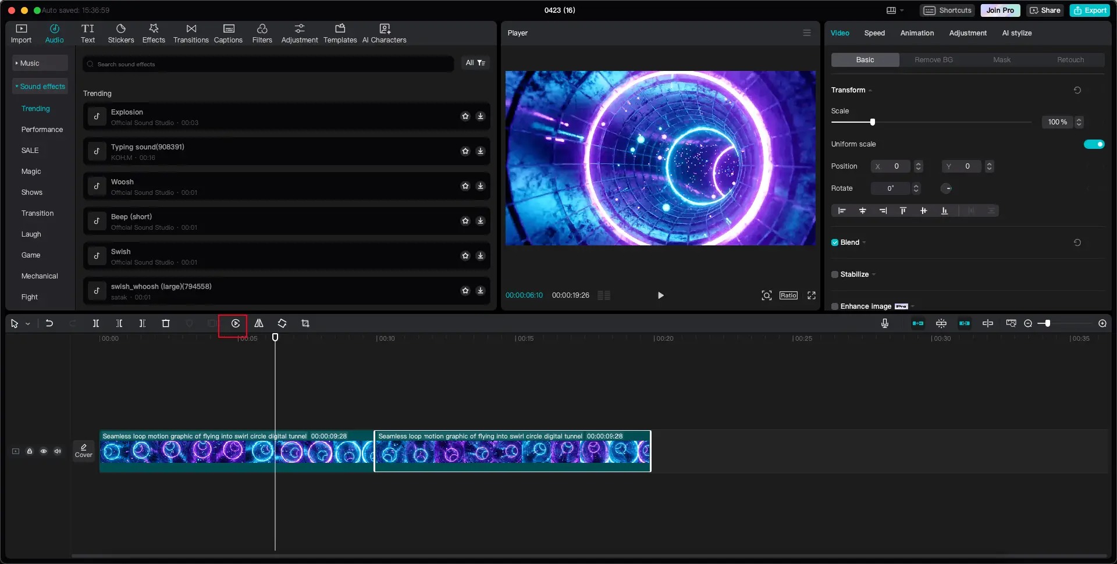Open the Player panel menu
This screenshot has height=564, width=1117.
click(807, 33)
